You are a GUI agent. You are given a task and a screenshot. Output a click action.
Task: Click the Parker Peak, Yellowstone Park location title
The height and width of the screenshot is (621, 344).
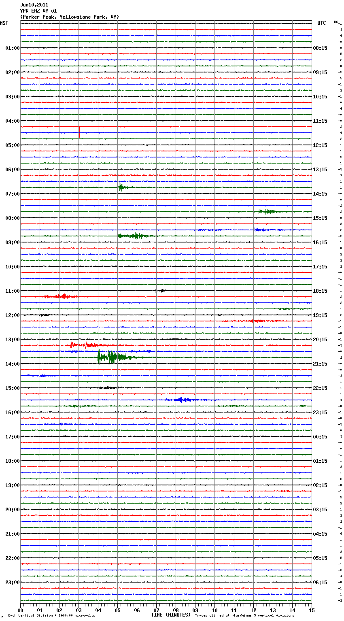(70, 17)
